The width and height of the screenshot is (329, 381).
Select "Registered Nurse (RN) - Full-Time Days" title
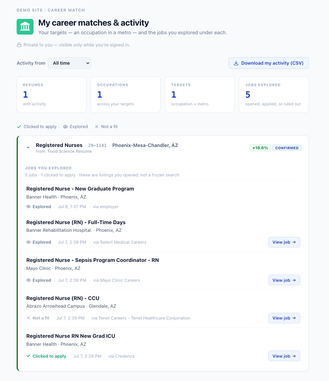76,222
